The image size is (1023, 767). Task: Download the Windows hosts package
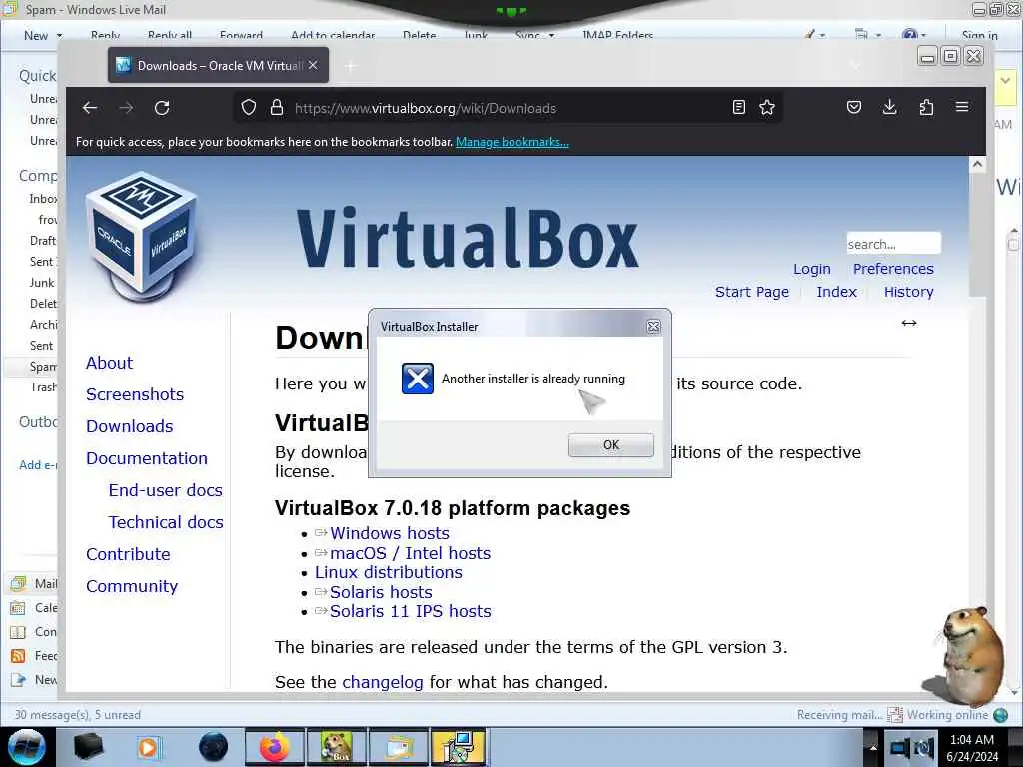coord(389,533)
